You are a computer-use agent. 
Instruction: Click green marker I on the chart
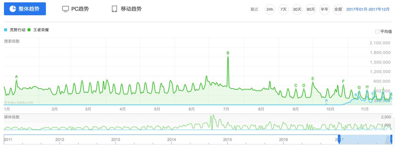(375, 89)
